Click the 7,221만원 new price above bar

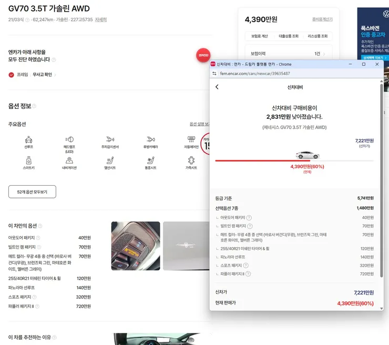(x=364, y=141)
